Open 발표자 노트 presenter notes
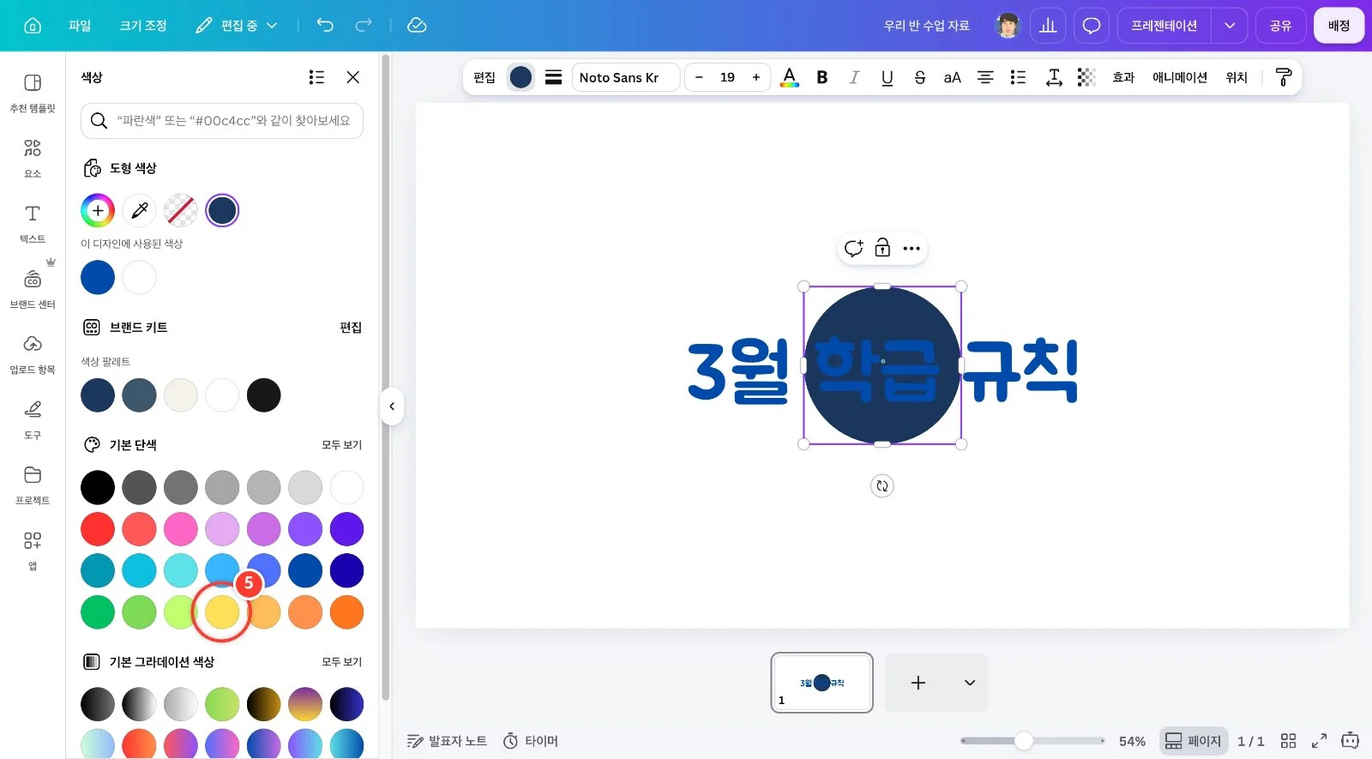1372x759 pixels. [x=447, y=741]
